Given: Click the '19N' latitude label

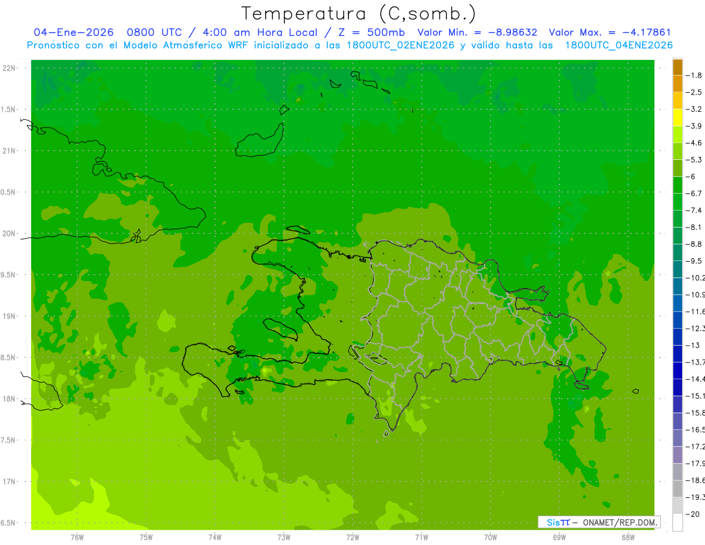Looking at the screenshot, I should pyautogui.click(x=9, y=316).
